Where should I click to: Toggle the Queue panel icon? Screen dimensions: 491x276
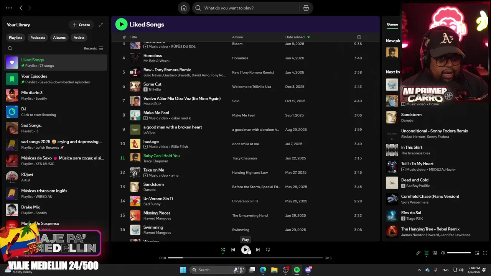[427, 253]
